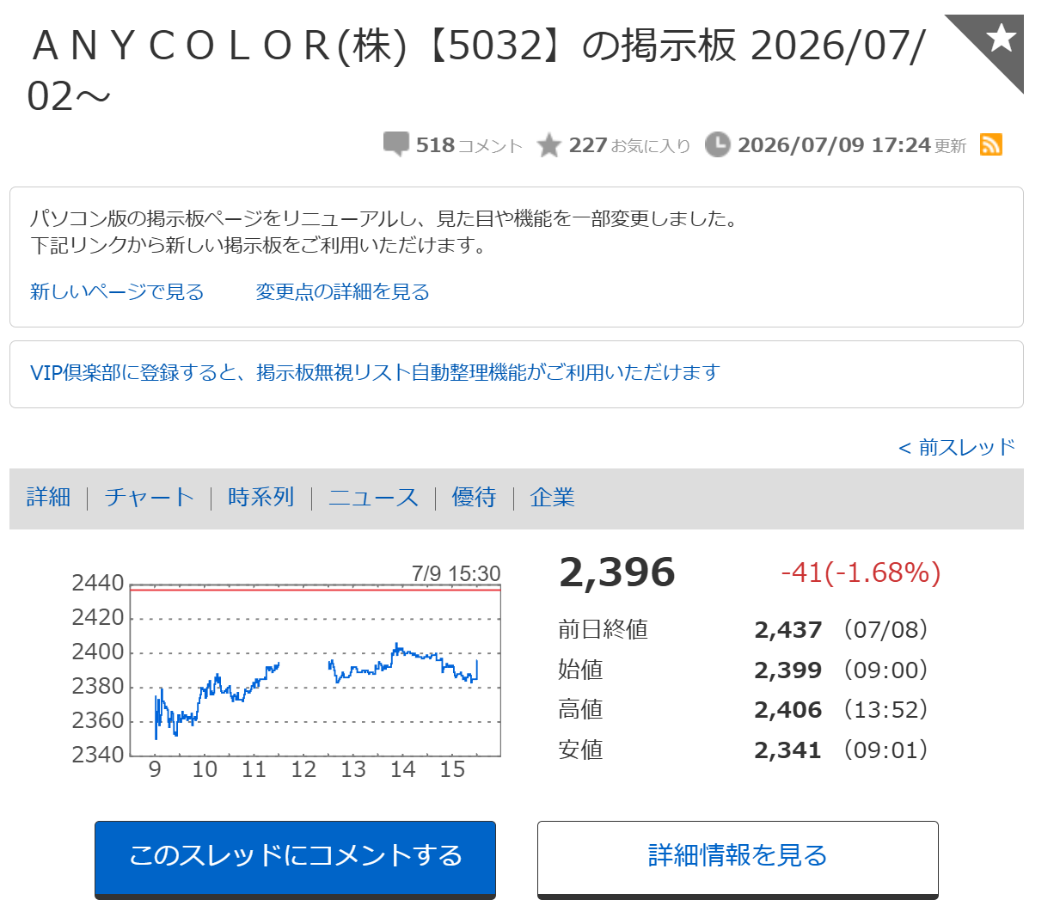1060x918 pixels.
Task: Open the VIP倶楽部 registration link
Action: (375, 372)
